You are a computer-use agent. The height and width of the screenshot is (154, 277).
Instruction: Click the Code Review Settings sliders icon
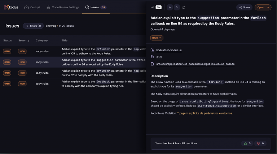pos(48,8)
